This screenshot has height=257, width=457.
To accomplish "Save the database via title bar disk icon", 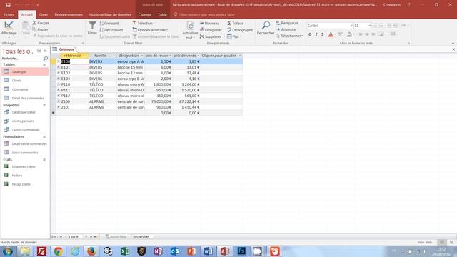I will (x=8, y=5).
